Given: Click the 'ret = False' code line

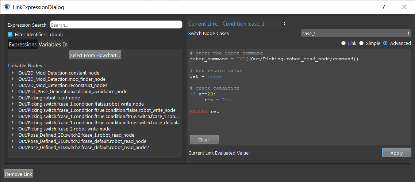Looking at the screenshot, I should pyautogui.click(x=205, y=76).
